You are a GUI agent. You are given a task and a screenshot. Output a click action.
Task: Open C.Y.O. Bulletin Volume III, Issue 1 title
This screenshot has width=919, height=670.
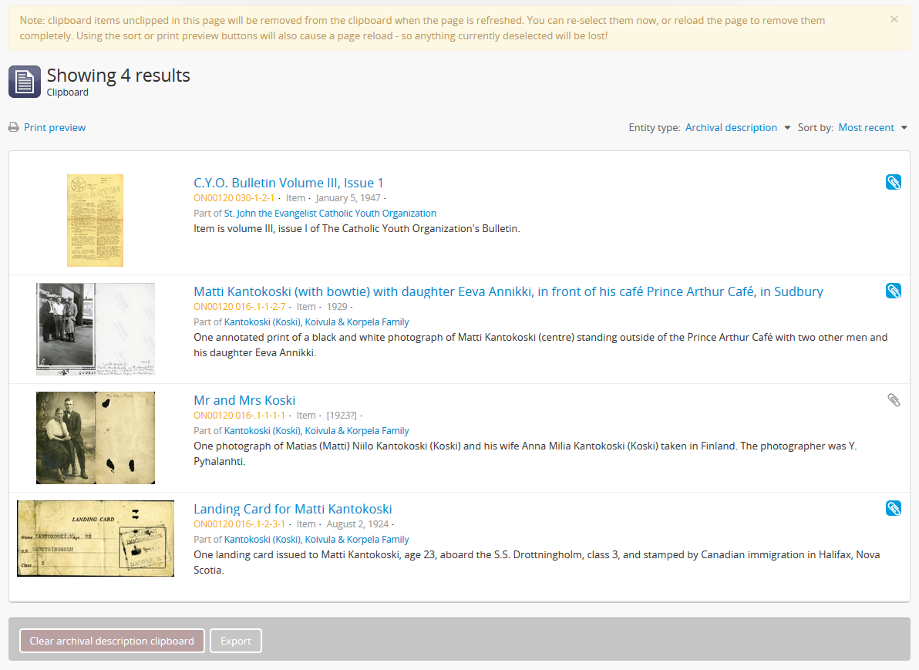point(288,183)
